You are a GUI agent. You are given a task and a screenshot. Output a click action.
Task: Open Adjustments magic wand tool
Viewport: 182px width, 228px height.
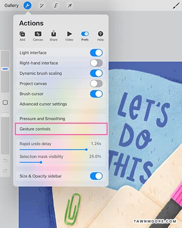click(42, 5)
